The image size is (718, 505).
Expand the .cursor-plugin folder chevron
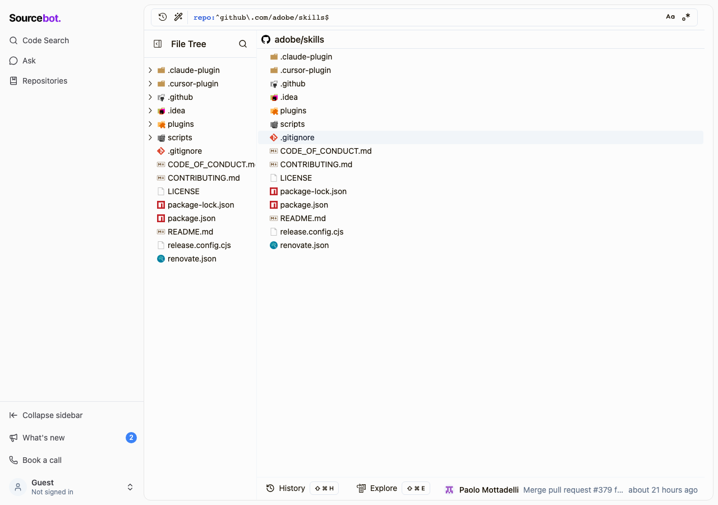tap(150, 84)
